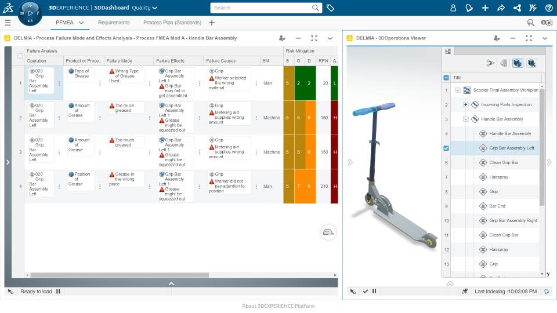Maximize the 3DOperations Viewer widget
This screenshot has width=557, height=313.
(x=529, y=38)
